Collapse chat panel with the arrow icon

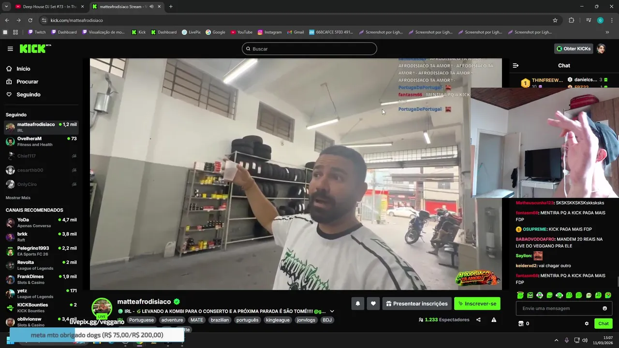(516, 65)
